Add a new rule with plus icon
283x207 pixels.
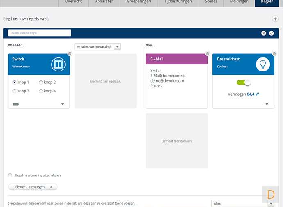pyautogui.click(x=275, y=19)
